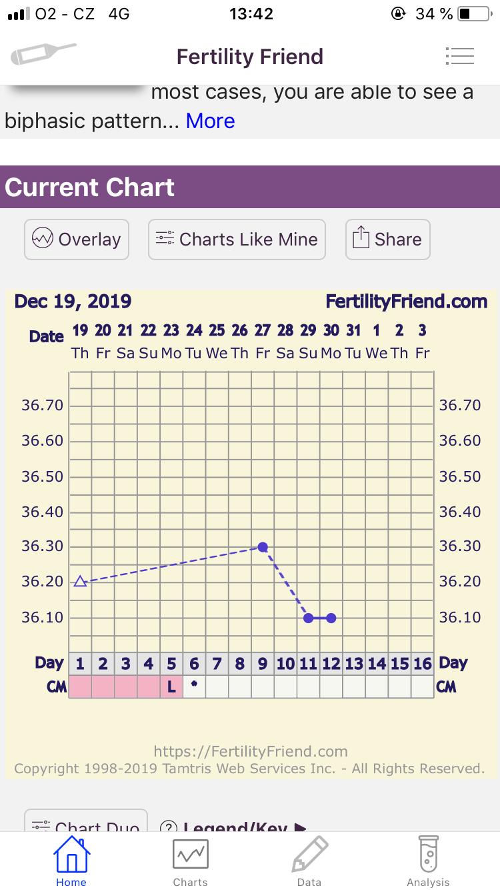Tap the Charts Like Mine button

pos(237,239)
